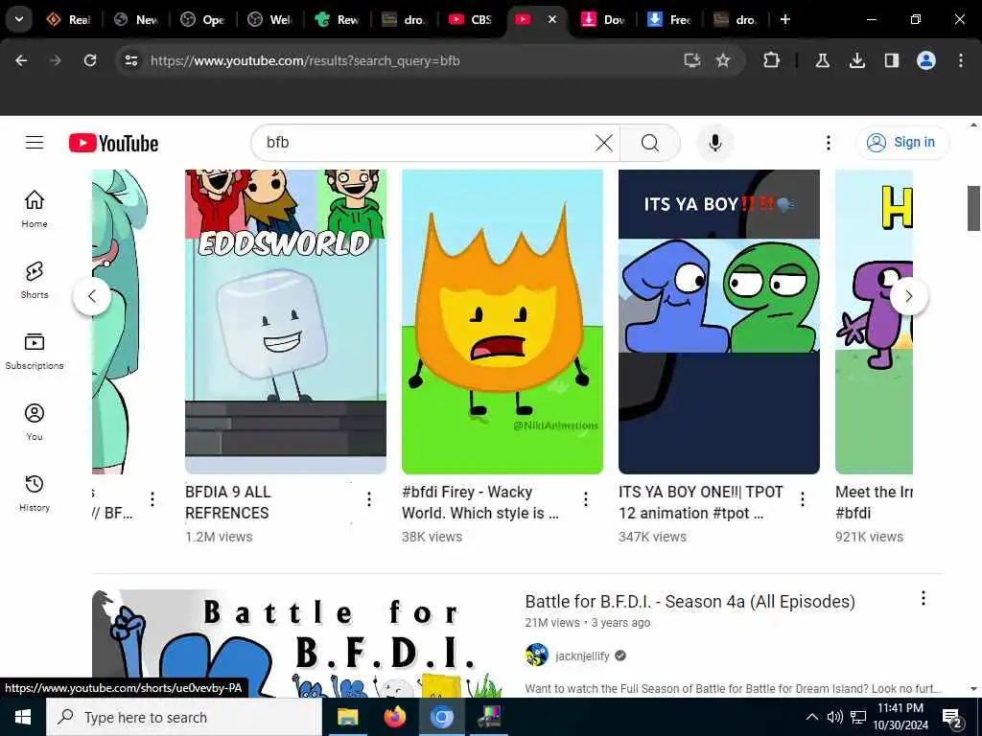Open the Windows Start menu
This screenshot has height=736, width=982.
[x=23, y=717]
